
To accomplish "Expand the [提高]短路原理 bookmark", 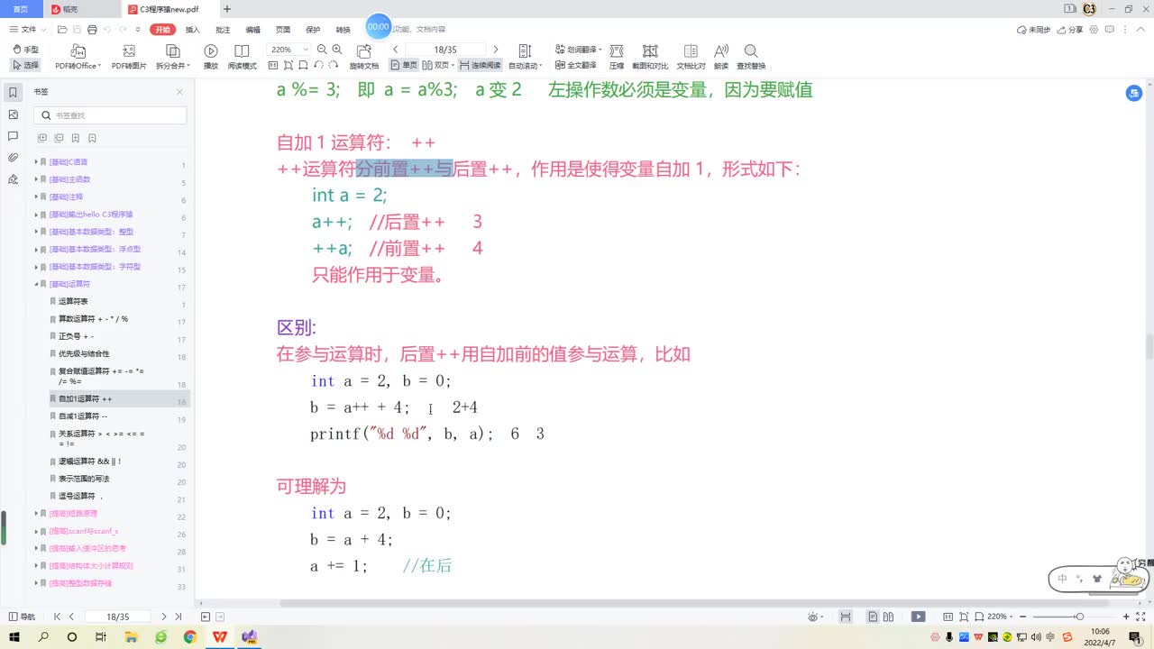I will tap(36, 514).
